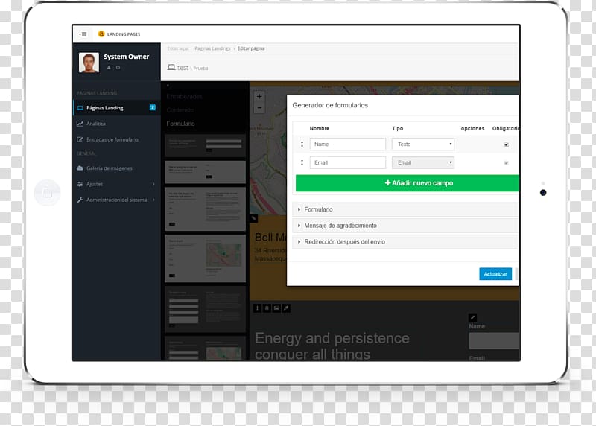Select the Contenido block category
596x426 pixels.
tap(180, 110)
